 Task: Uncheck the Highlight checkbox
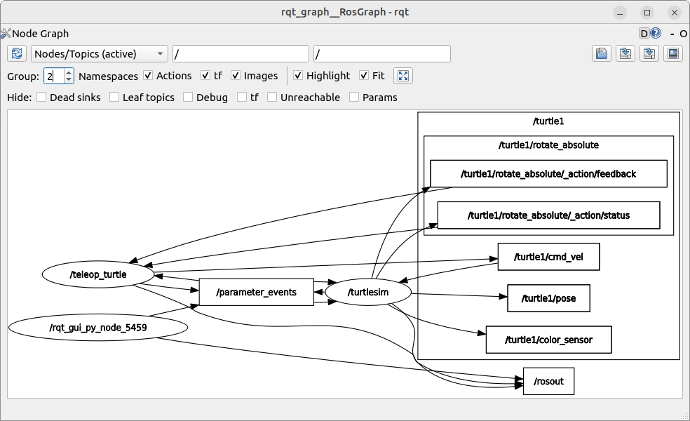pyautogui.click(x=298, y=76)
